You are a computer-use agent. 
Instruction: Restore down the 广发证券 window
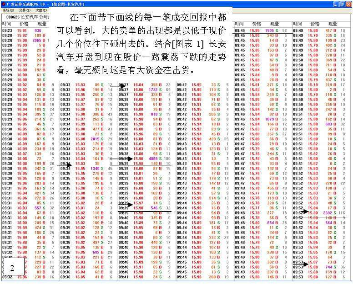pos(342,4)
